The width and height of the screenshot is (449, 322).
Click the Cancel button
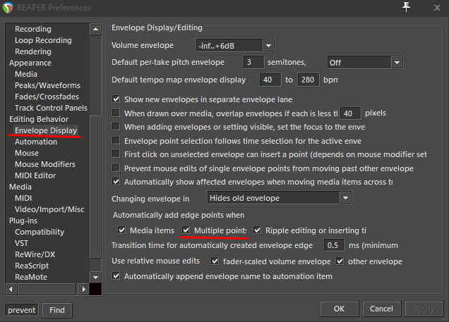pyautogui.click(x=381, y=309)
